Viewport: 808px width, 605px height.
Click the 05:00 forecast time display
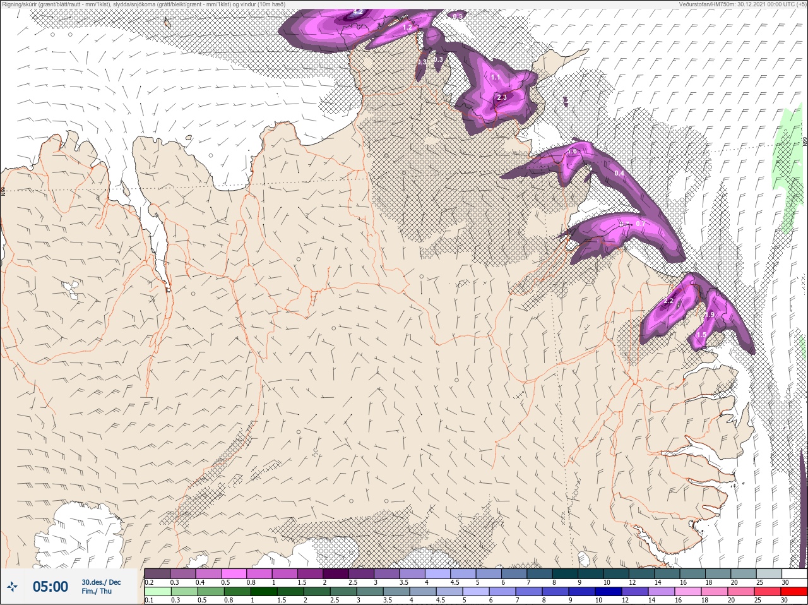tap(50, 587)
